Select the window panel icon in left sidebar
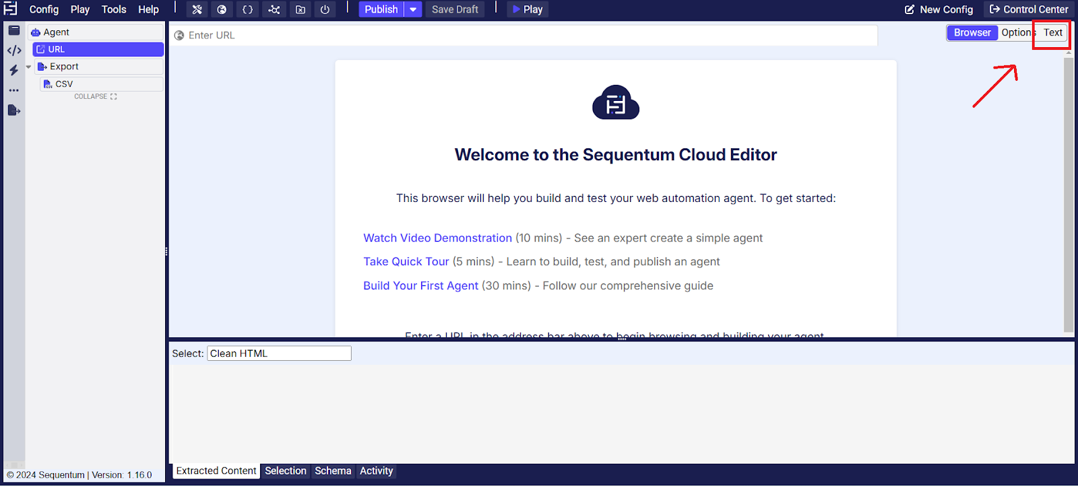1078x486 pixels. [x=14, y=30]
